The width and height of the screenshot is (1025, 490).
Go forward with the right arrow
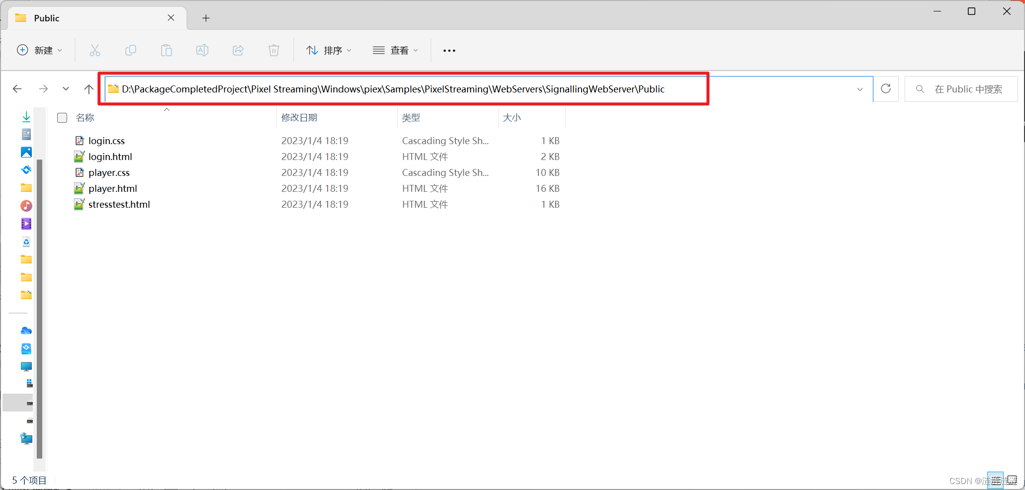pyautogui.click(x=43, y=89)
